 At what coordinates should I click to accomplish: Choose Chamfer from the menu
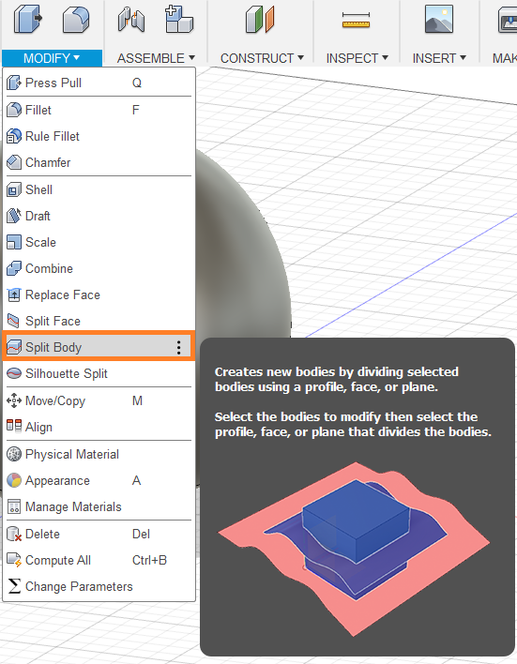pyautogui.click(x=99, y=162)
